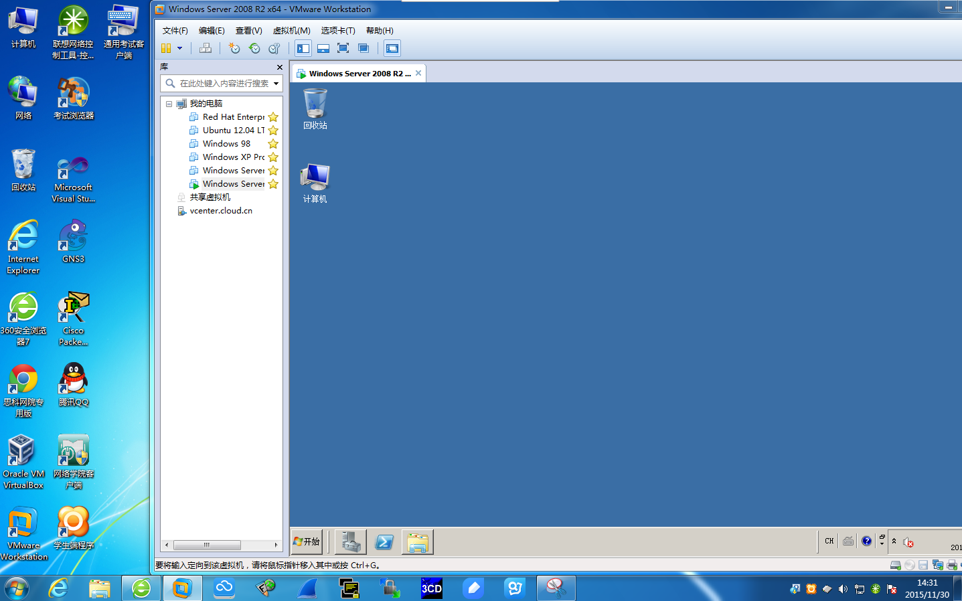This screenshot has width=962, height=601.
Task: Open Windows Explorer on guest taskbar
Action: (x=418, y=541)
